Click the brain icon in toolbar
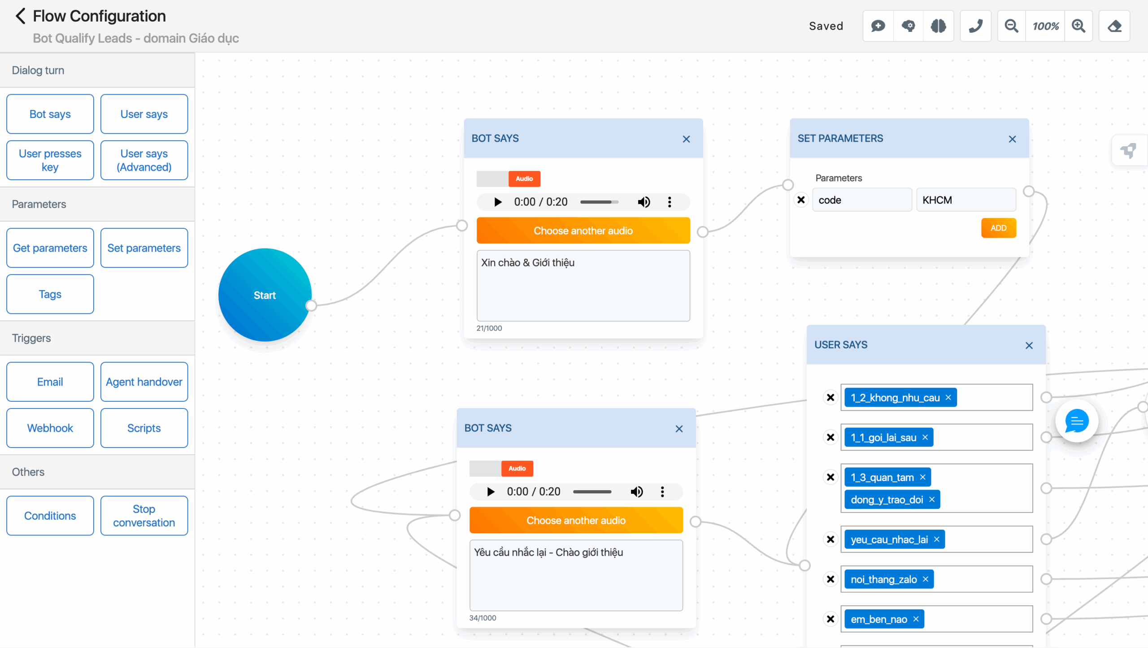The image size is (1148, 648). pyautogui.click(x=938, y=26)
